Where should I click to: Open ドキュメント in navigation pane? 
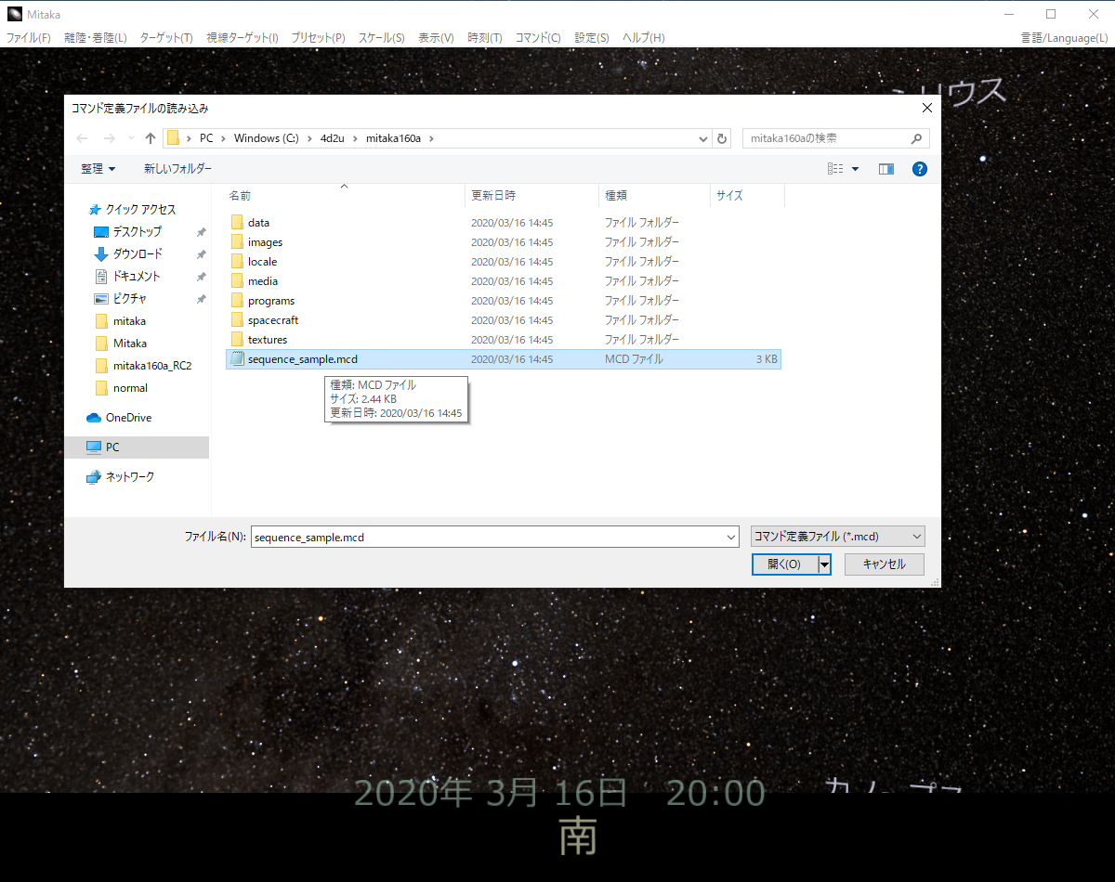coord(137,277)
